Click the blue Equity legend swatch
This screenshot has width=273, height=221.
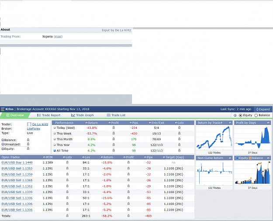point(237,158)
